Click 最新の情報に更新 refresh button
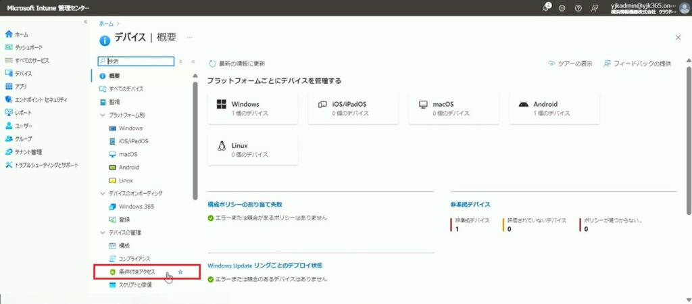The width and height of the screenshot is (692, 304). click(237, 64)
